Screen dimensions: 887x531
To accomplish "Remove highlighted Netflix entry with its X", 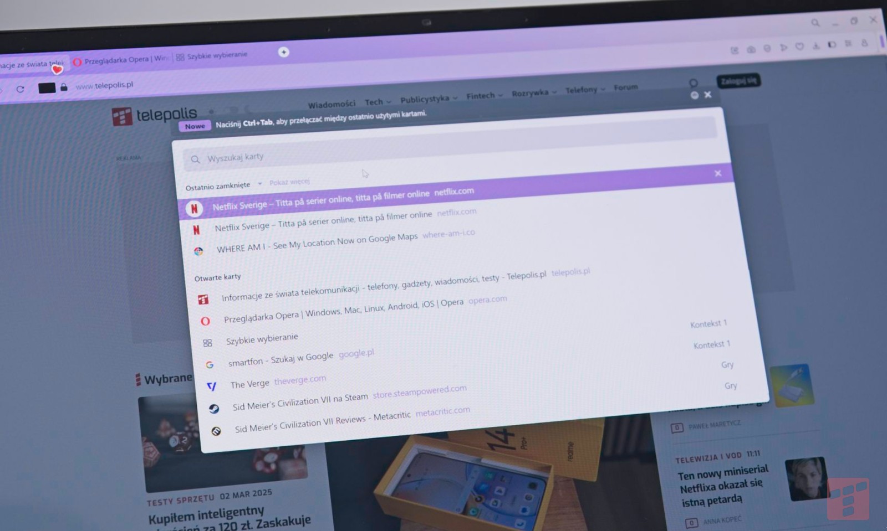I will [718, 173].
